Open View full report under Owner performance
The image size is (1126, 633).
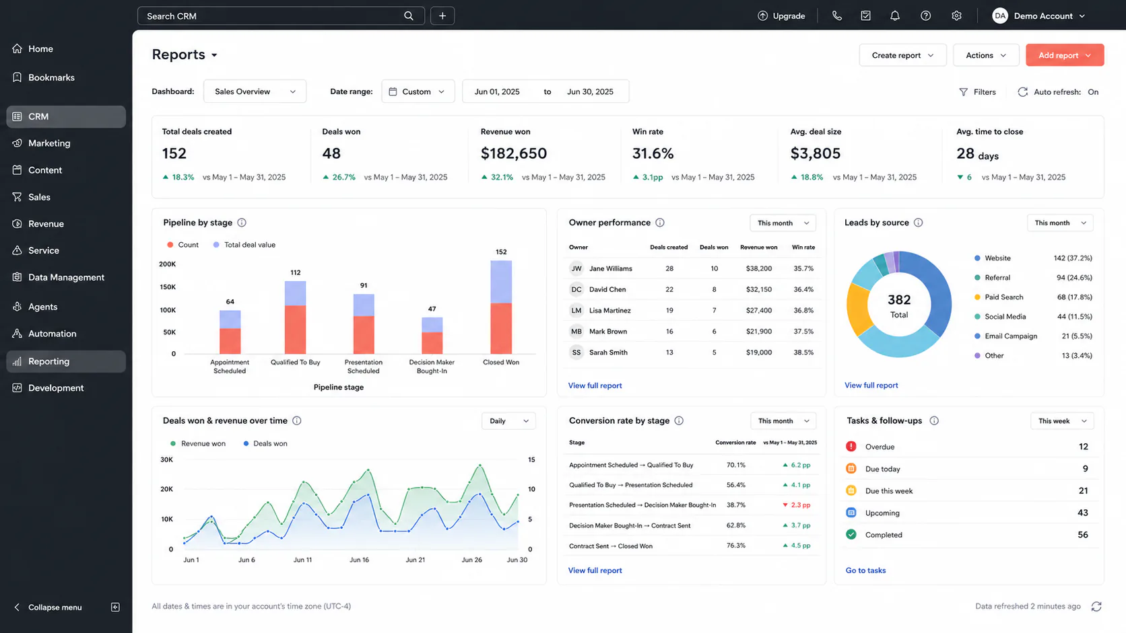coord(595,385)
